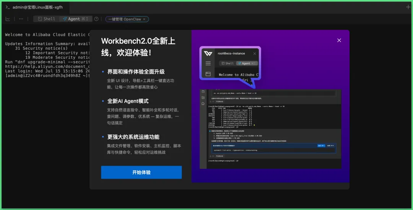Viewport: 413px width, 210px height.
Task: Click the terminal prompt icon in session tab
Action: 8,7
